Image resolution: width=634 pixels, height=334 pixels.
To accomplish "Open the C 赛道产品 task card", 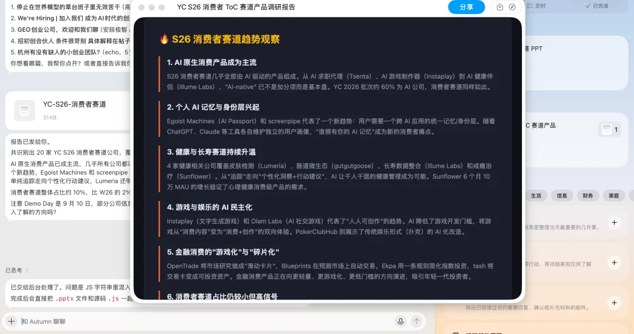I will 576,139.
